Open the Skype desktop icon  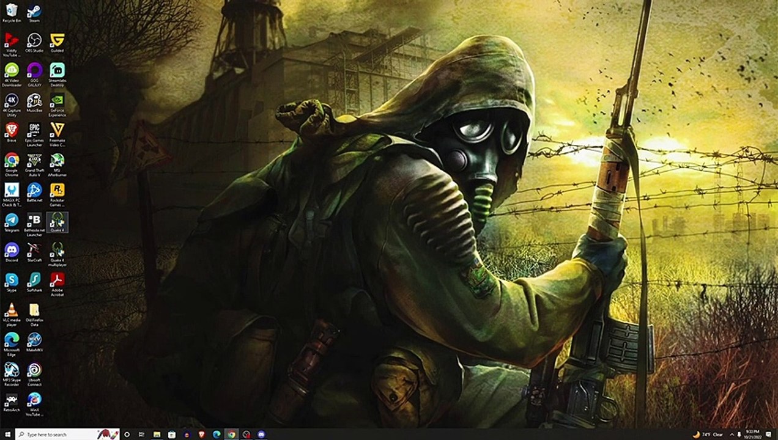11,282
